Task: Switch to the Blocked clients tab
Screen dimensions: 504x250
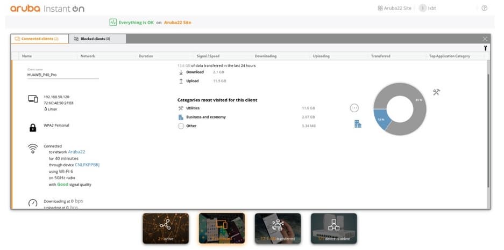Action: (x=97, y=39)
